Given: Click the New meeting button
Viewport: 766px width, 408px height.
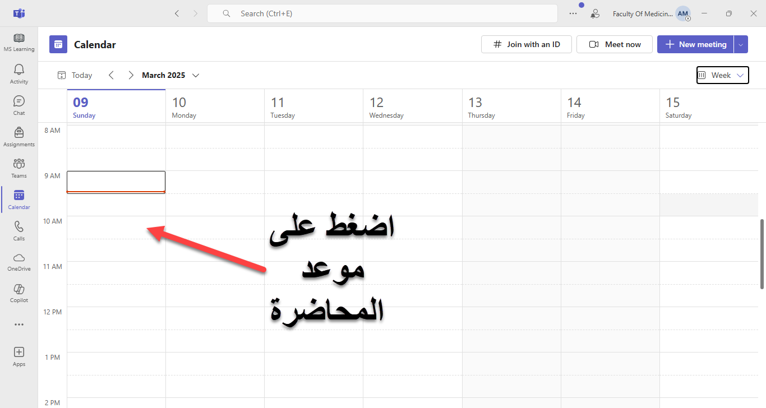Looking at the screenshot, I should tap(695, 44).
